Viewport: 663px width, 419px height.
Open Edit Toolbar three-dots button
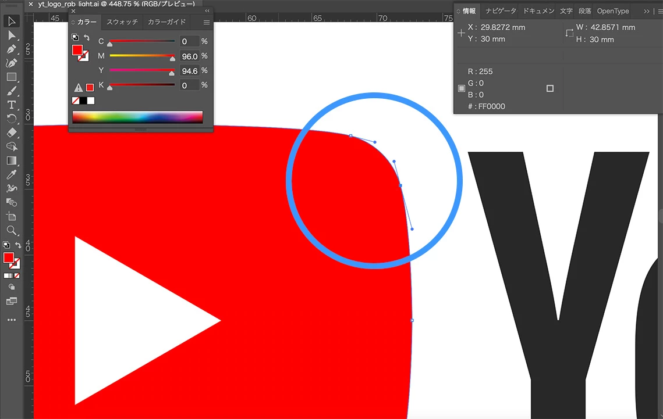pyautogui.click(x=12, y=320)
